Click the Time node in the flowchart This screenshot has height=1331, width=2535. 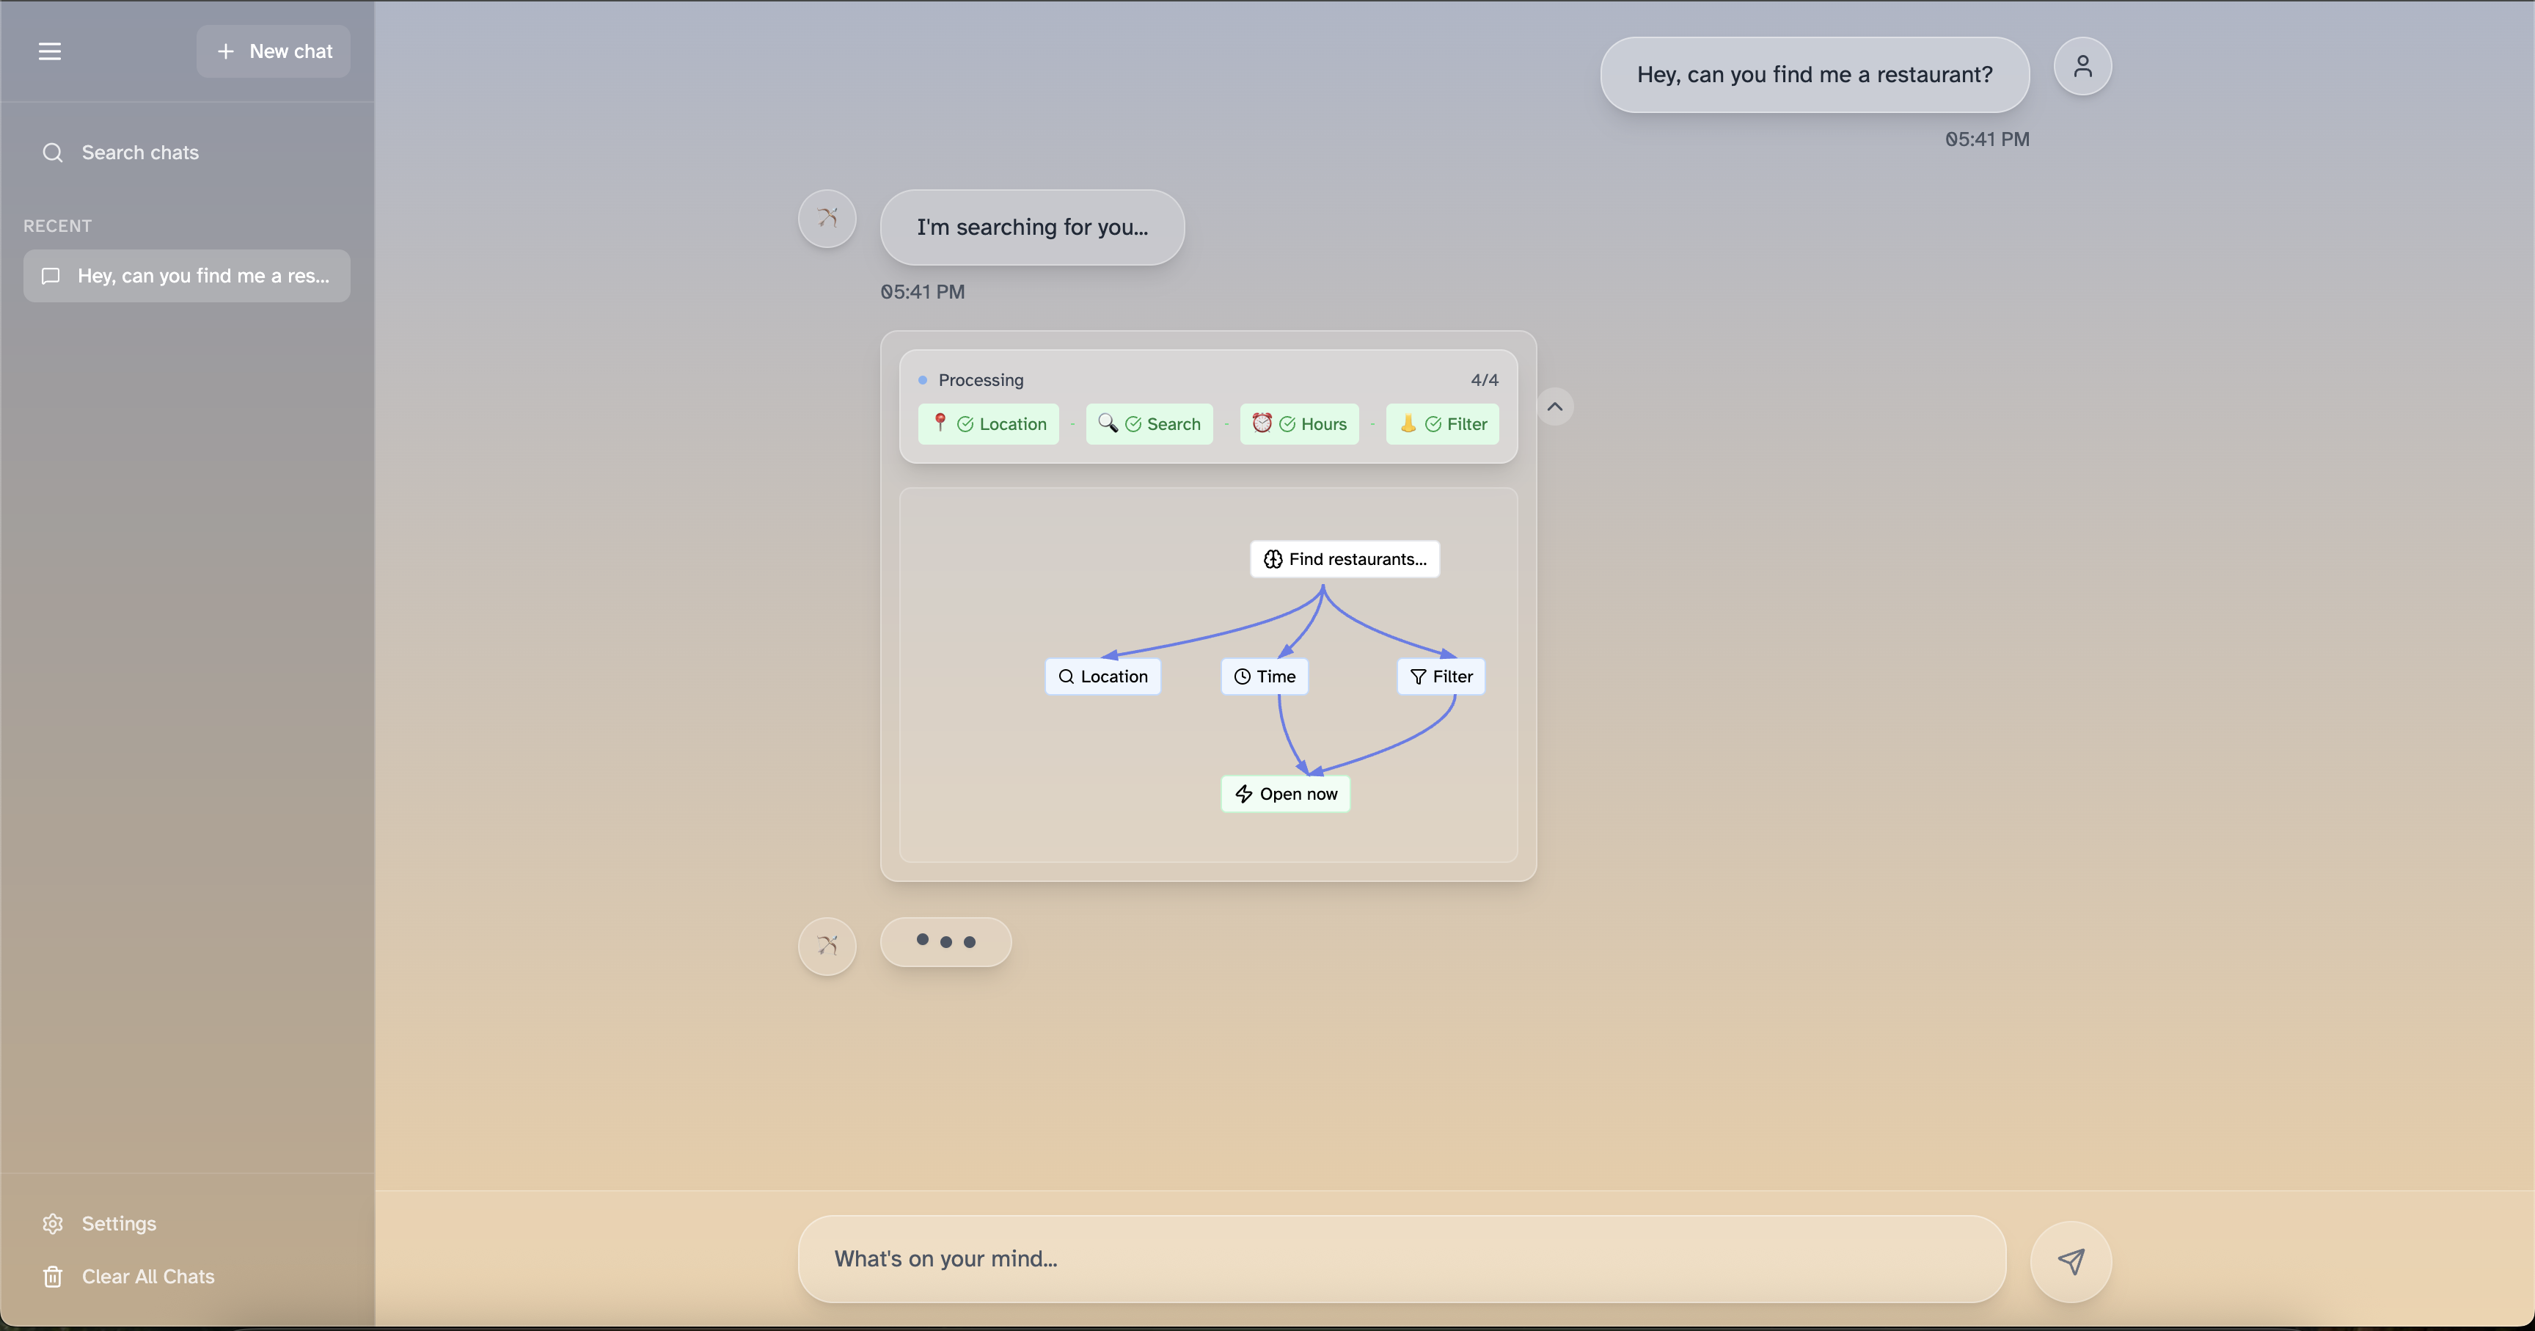tap(1265, 677)
